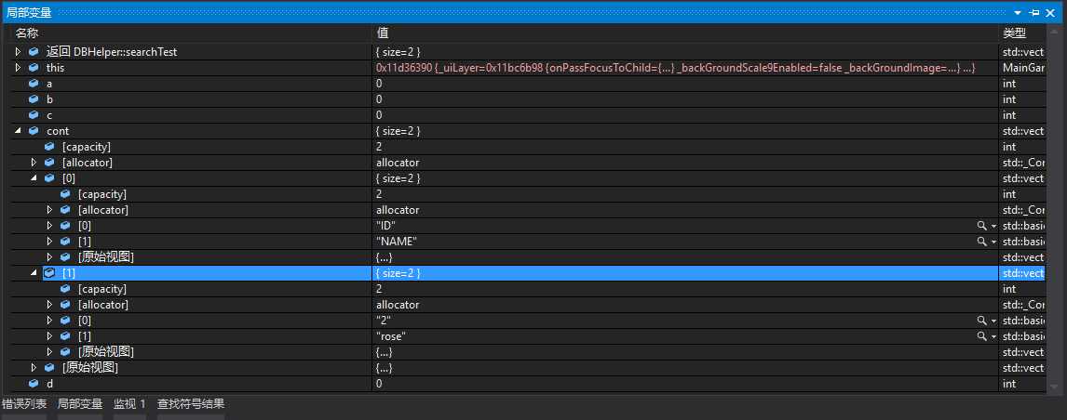Expand the "NAME" string element
The height and width of the screenshot is (420, 1067).
[49, 242]
